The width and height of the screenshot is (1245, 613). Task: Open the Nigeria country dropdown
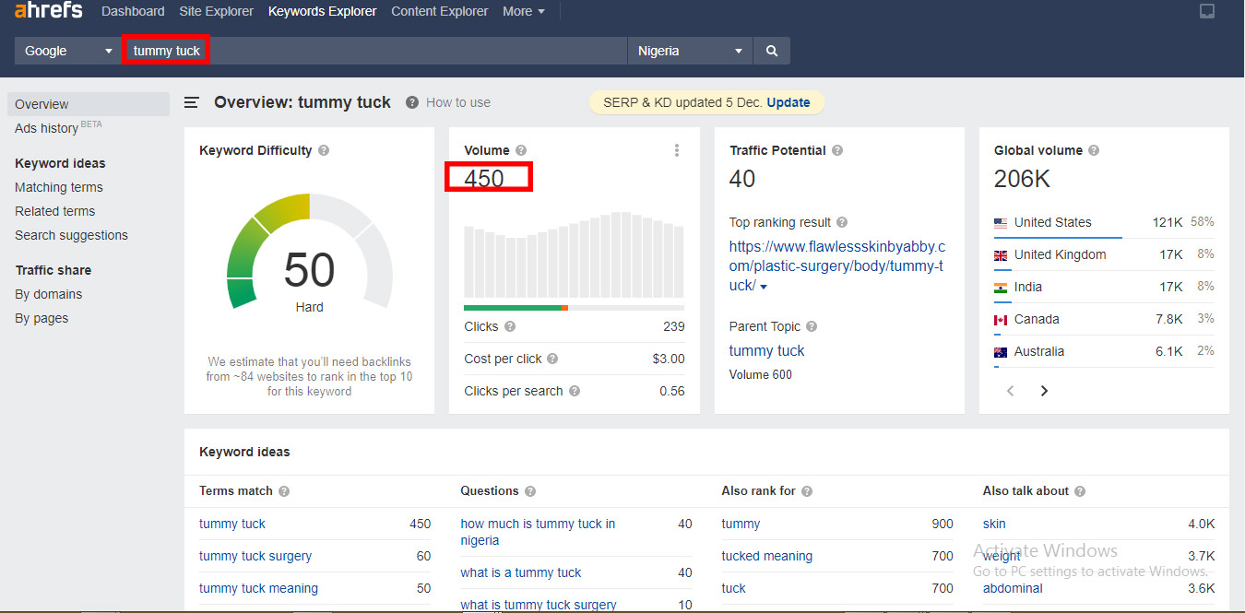[690, 51]
